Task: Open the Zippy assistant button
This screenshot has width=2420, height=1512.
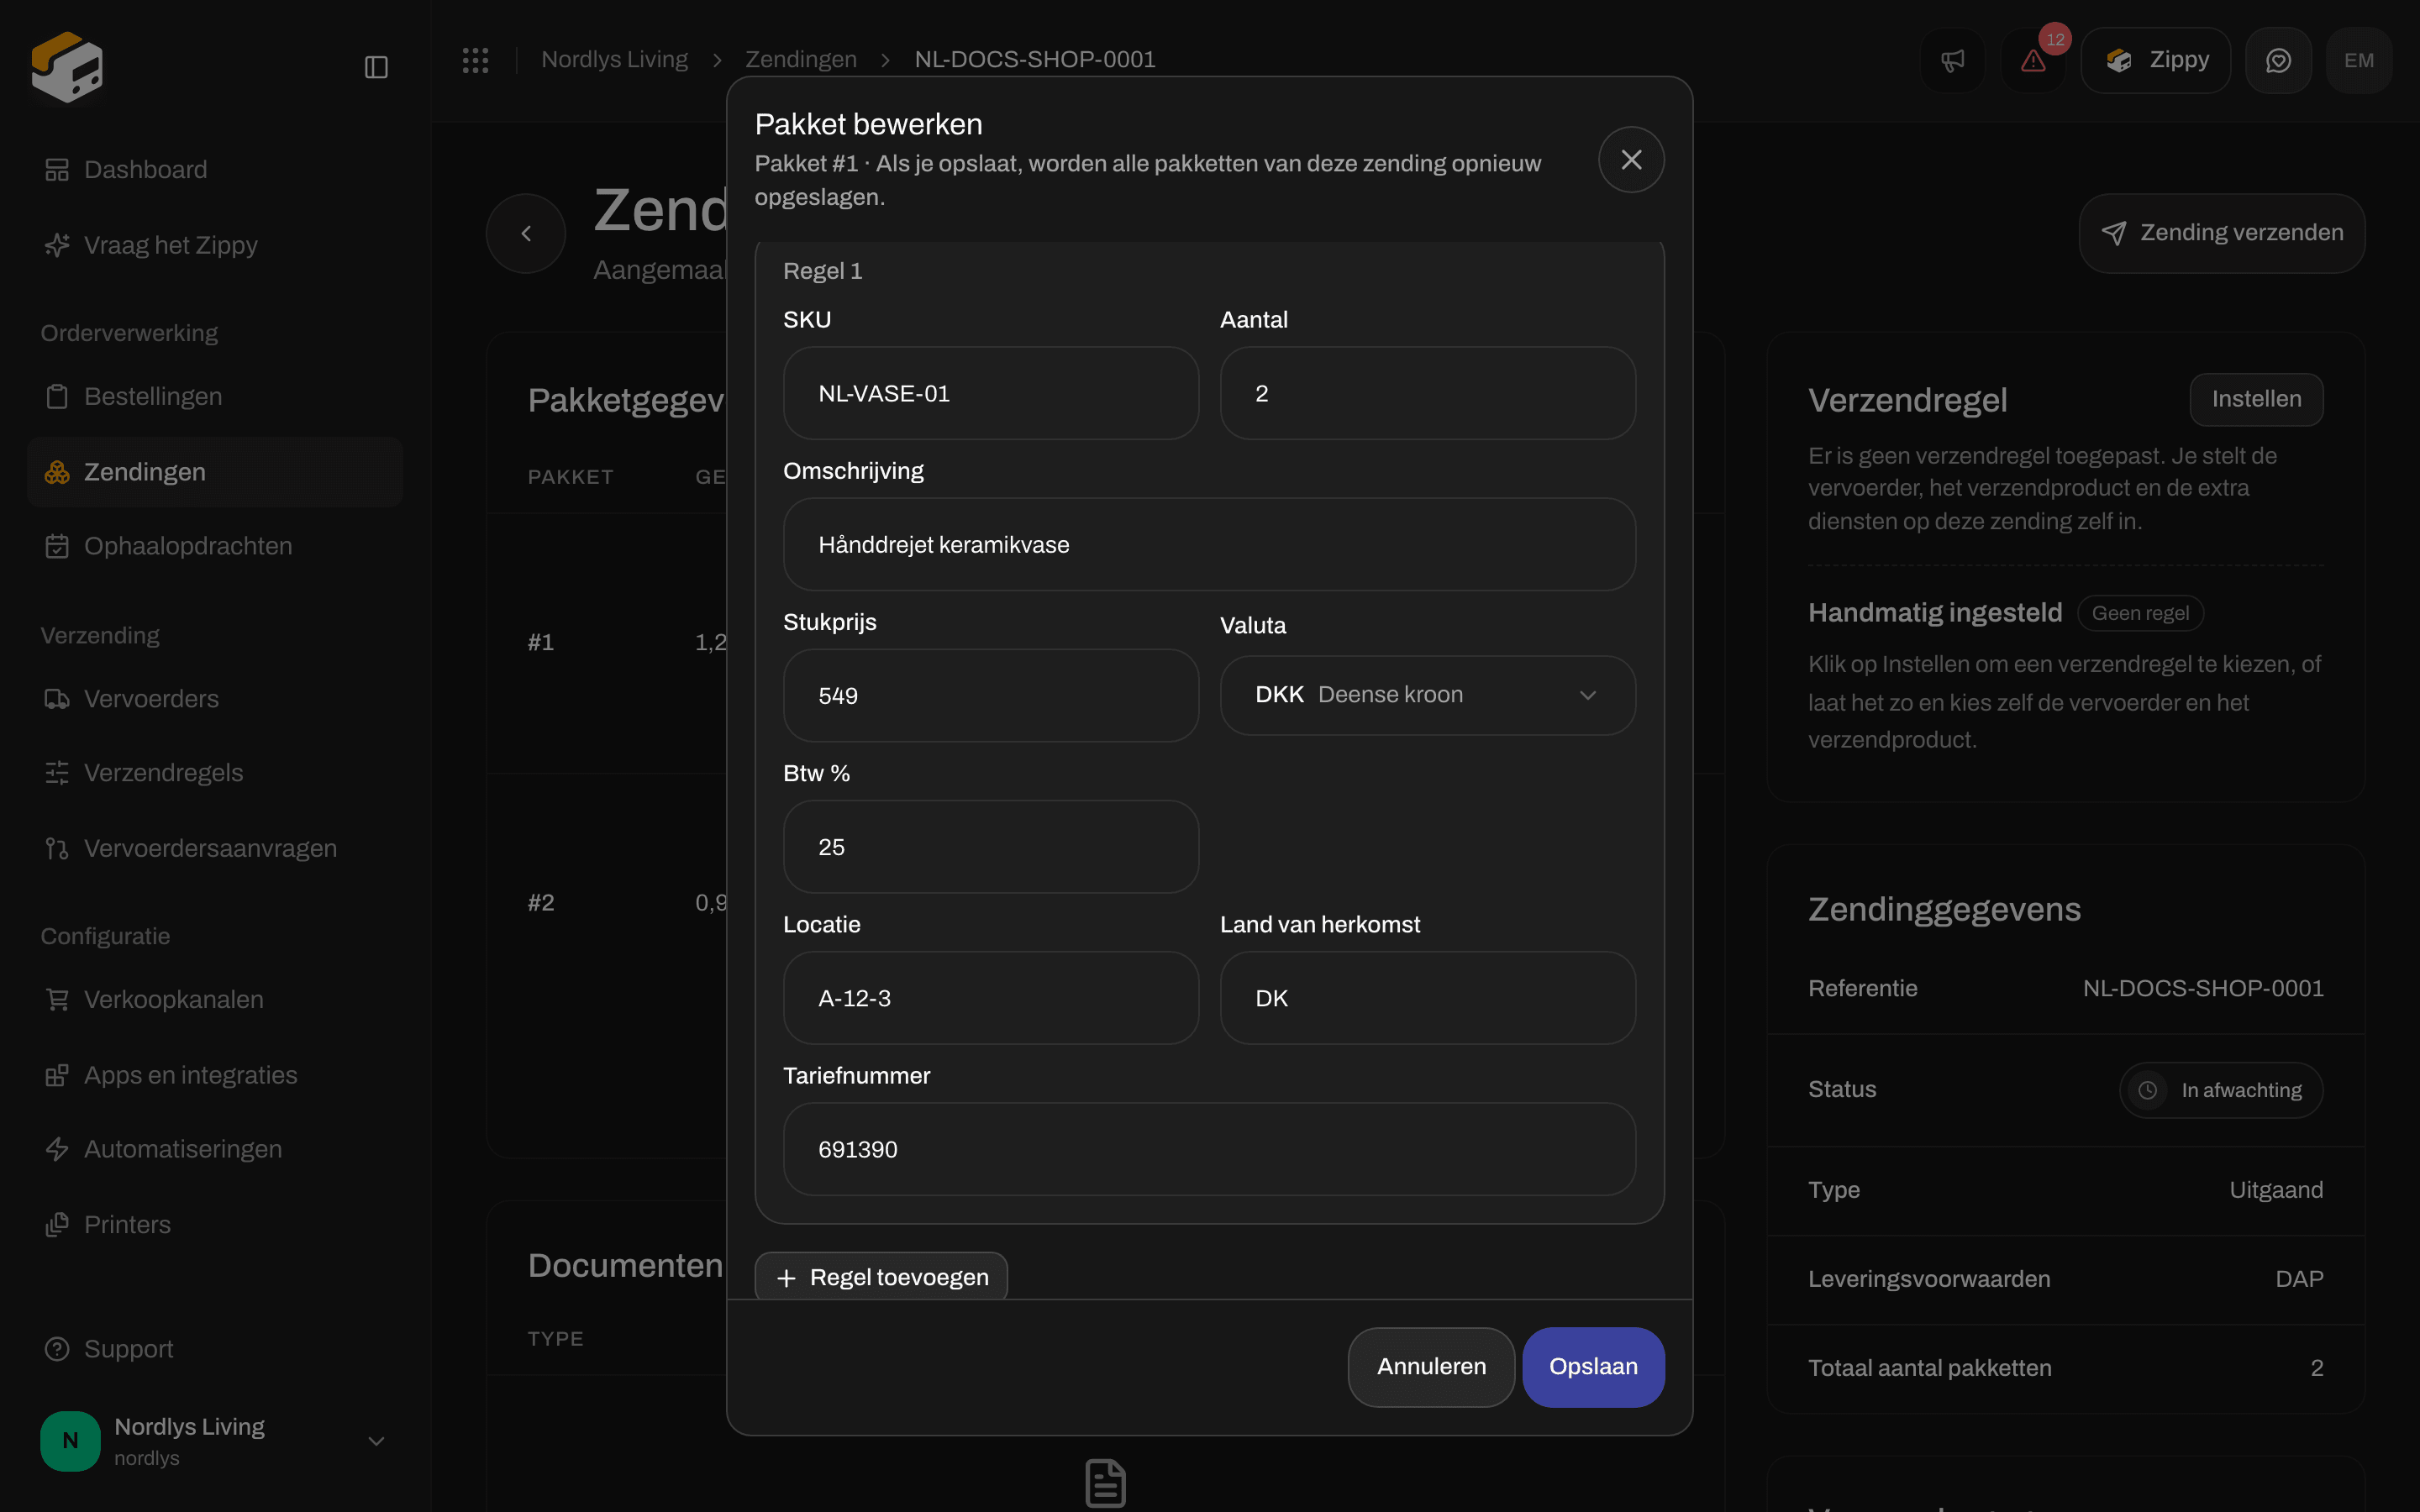Action: point(2155,61)
